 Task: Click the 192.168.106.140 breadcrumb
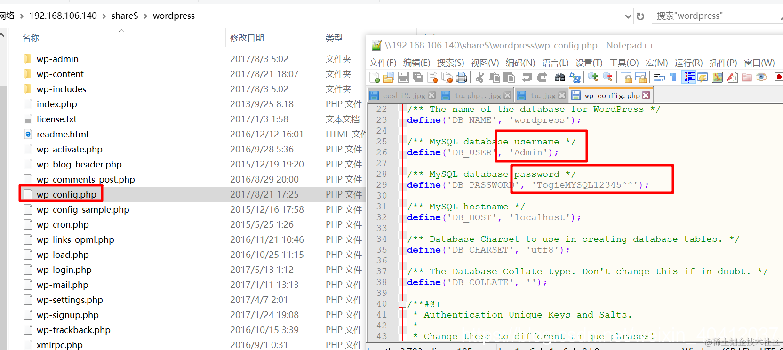[63, 16]
